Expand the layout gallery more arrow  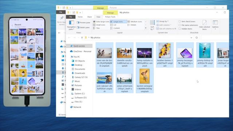tap(146, 28)
